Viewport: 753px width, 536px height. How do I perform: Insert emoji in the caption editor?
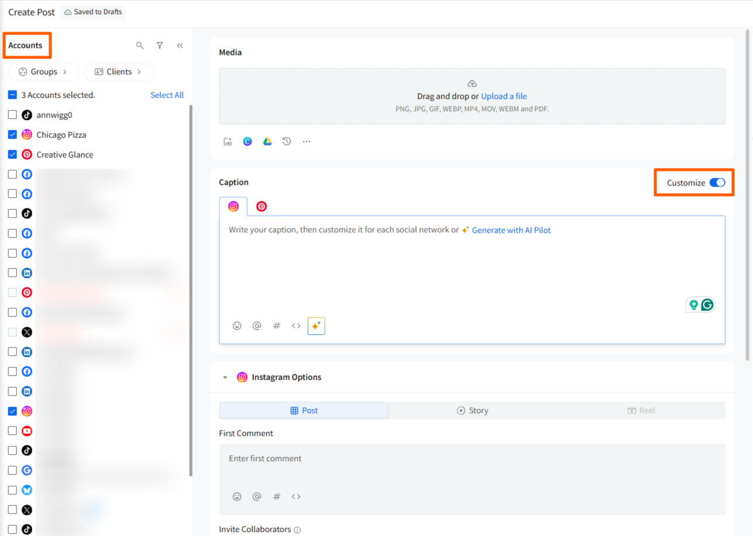point(237,326)
